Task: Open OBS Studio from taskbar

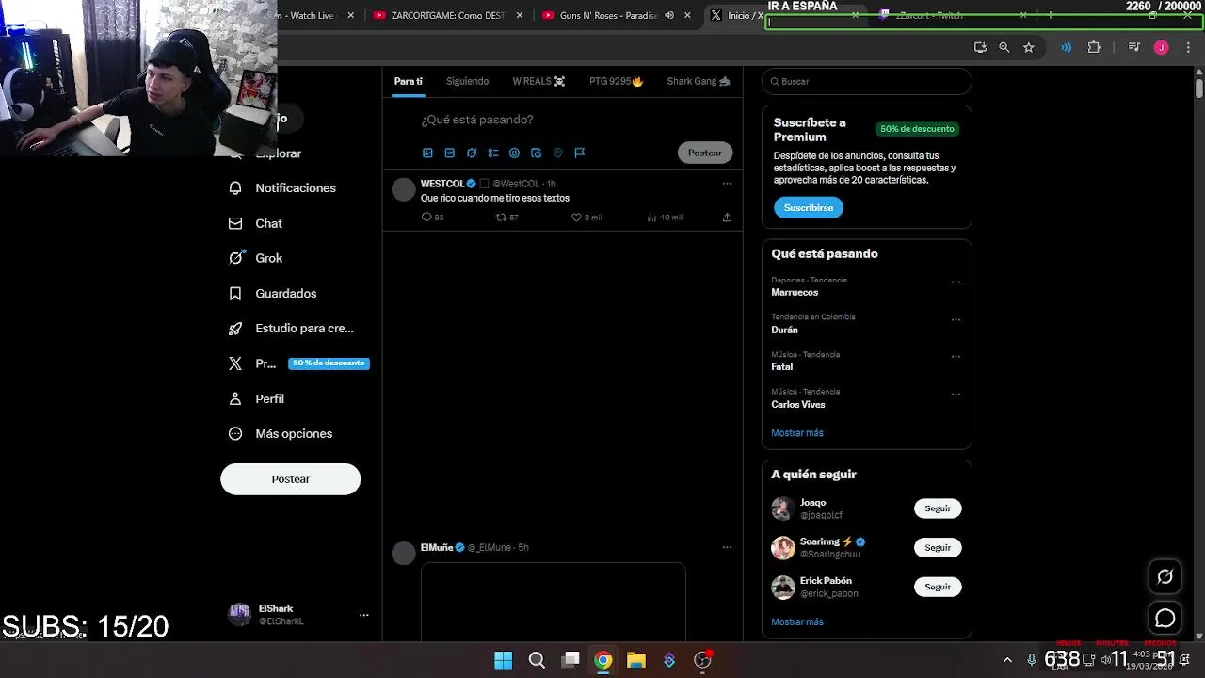Action: (702, 660)
